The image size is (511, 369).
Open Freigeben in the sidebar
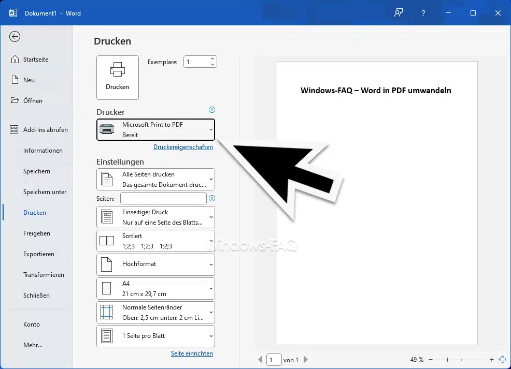tap(36, 233)
